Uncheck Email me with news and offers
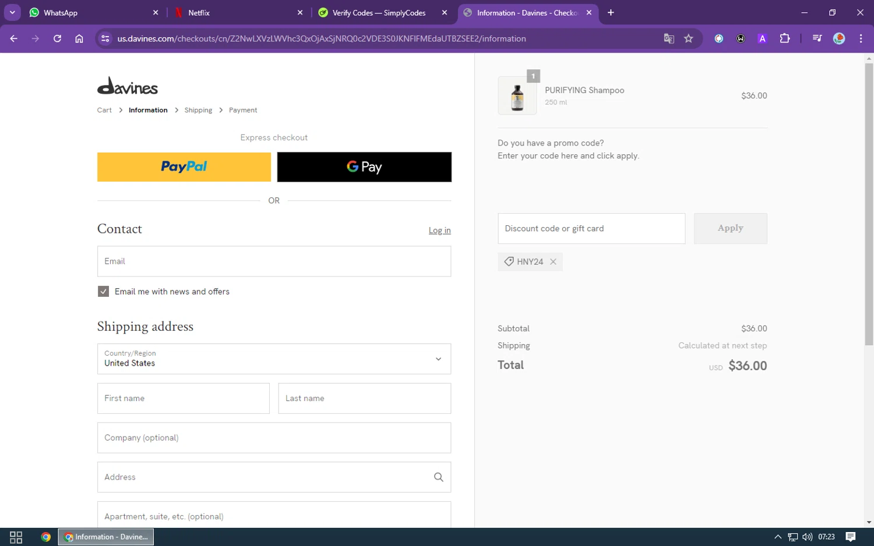874x546 pixels. [x=103, y=292]
